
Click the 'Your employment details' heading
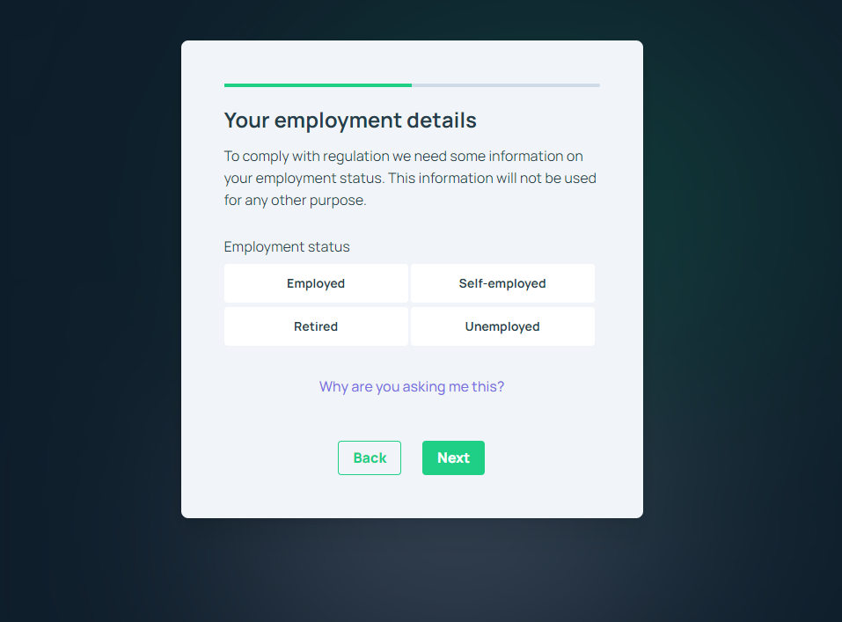(350, 121)
